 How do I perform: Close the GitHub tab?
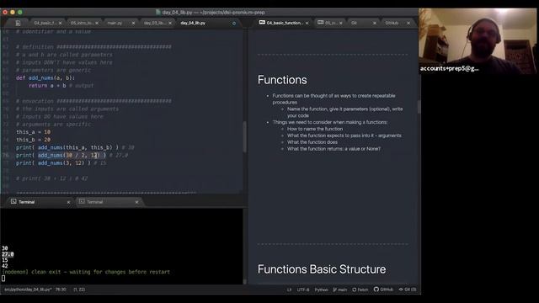click(x=408, y=23)
